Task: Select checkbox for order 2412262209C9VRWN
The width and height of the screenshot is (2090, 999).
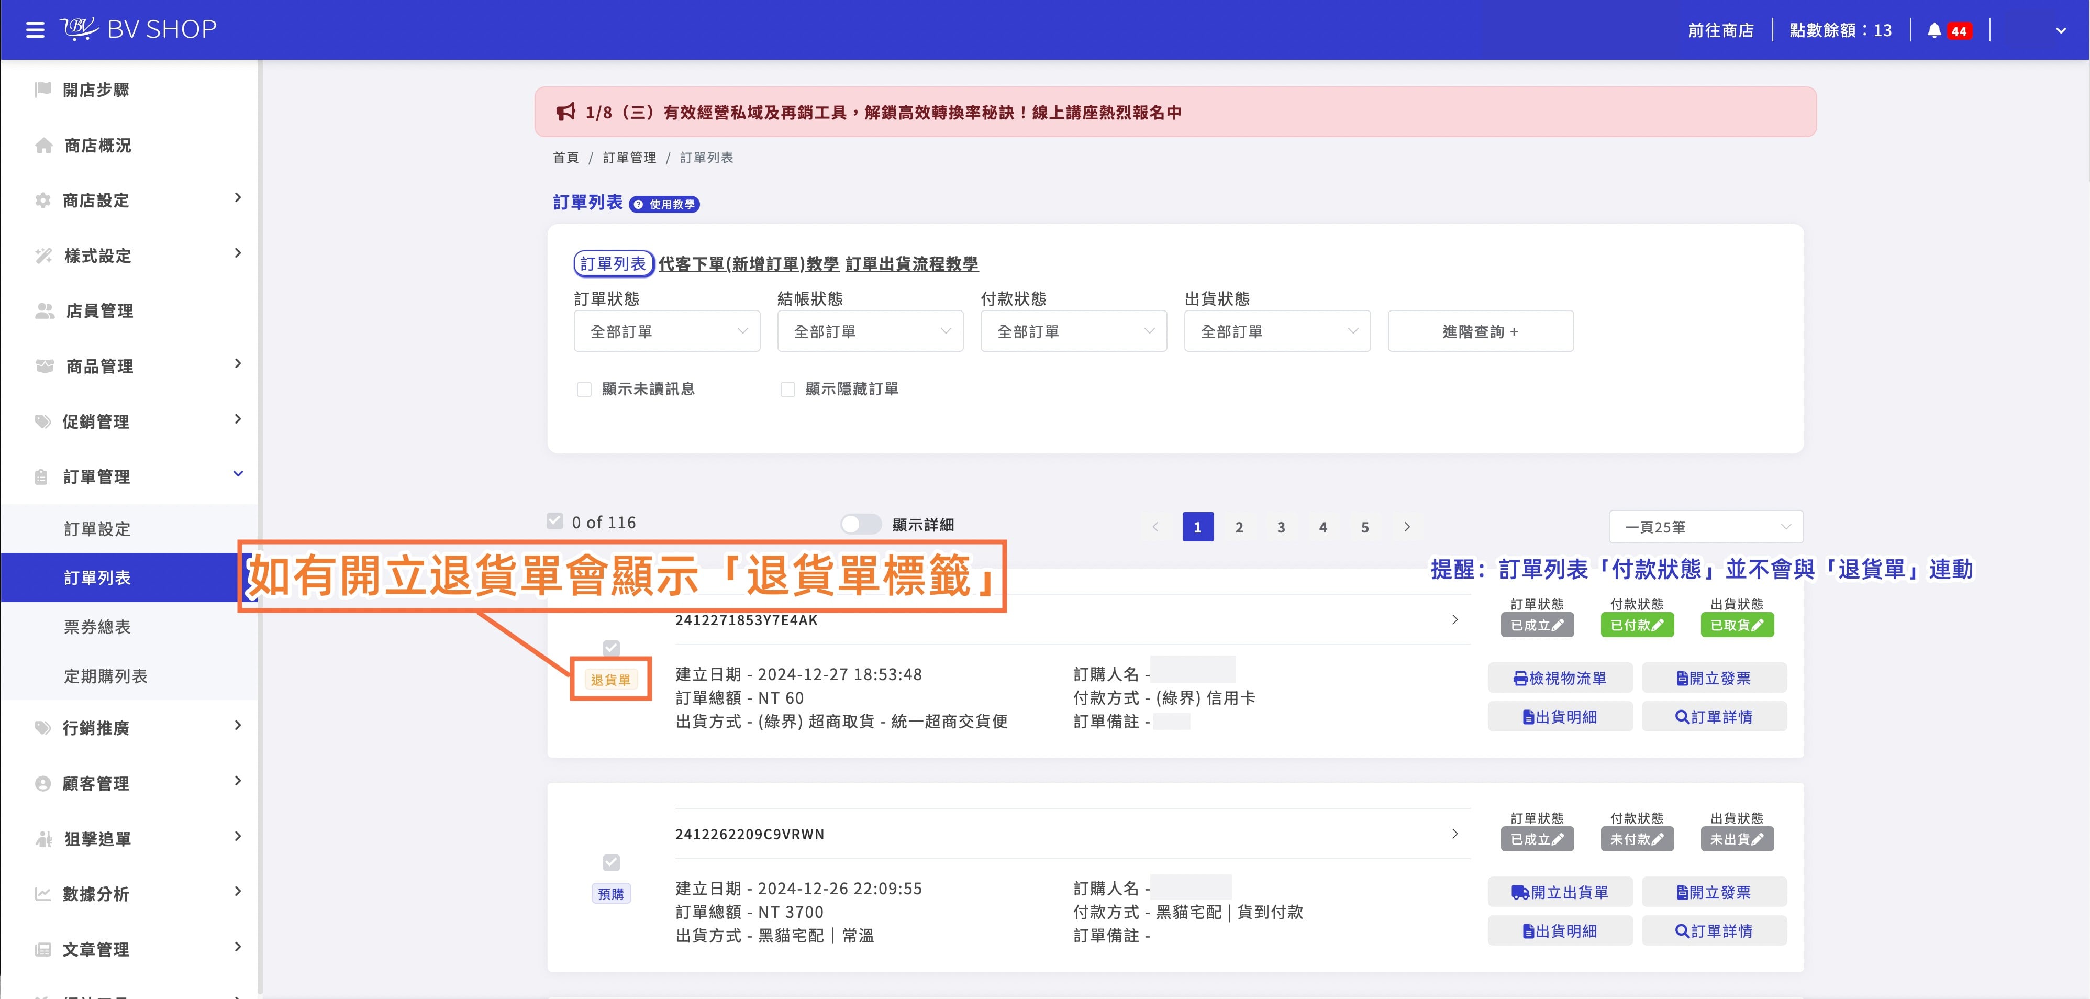Action: pyautogui.click(x=612, y=862)
